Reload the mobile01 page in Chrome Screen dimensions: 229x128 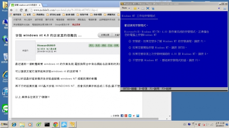pyautogui.click(x=21, y=10)
